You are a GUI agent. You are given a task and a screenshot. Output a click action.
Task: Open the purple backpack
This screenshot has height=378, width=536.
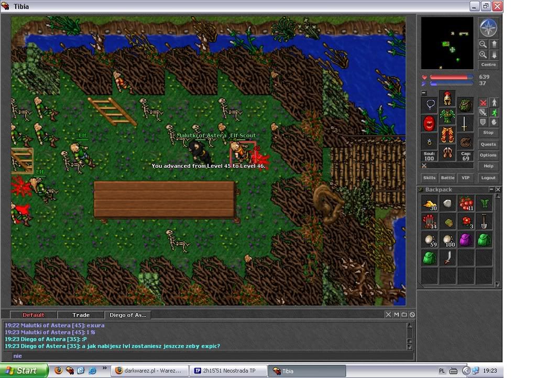[x=466, y=240]
